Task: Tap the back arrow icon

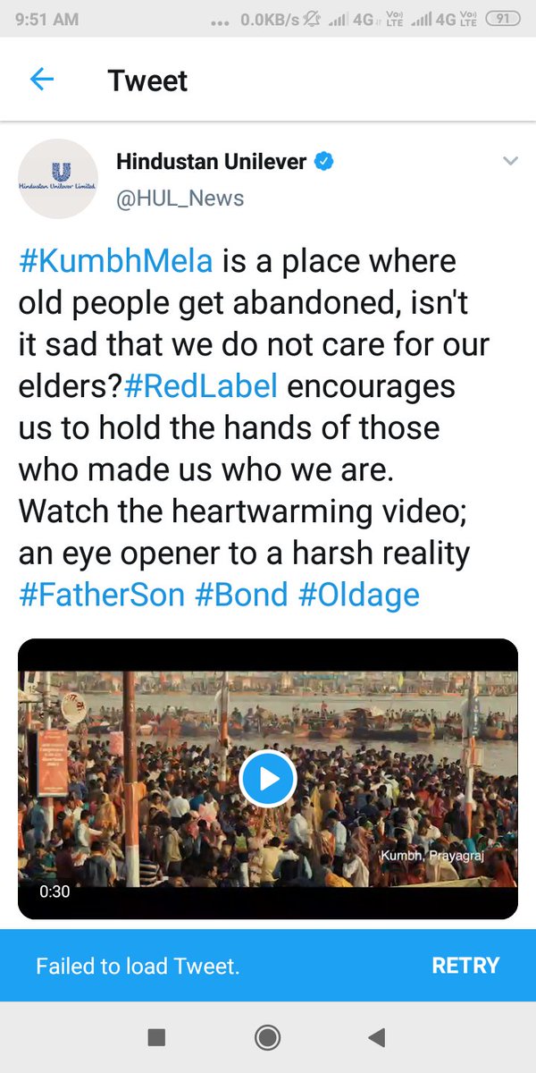Action: (x=42, y=80)
